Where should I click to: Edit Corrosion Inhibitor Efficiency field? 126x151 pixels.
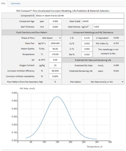(55, 71)
